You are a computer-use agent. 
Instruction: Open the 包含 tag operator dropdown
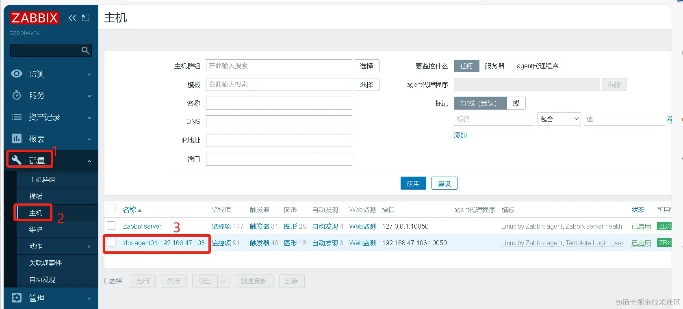pyautogui.click(x=559, y=119)
